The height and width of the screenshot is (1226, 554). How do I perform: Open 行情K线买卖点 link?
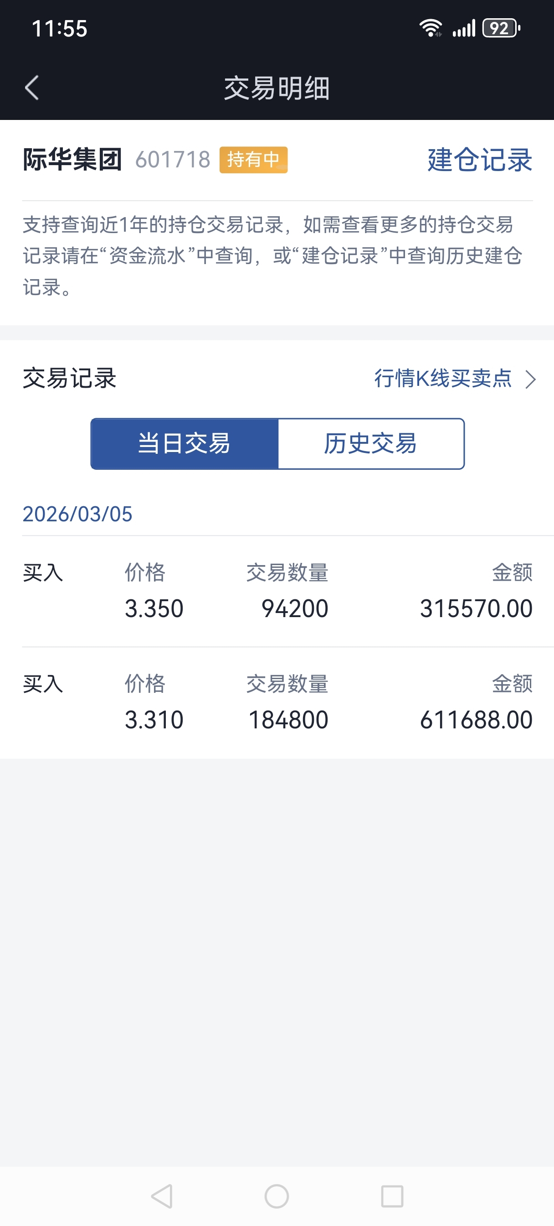(443, 379)
